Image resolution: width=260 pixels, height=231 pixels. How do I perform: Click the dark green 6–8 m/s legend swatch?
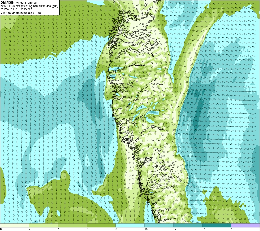click(x=101, y=225)
